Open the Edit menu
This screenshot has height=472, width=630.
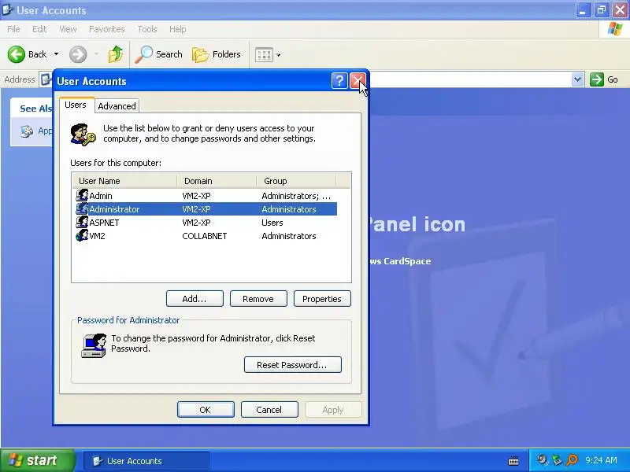pos(39,29)
